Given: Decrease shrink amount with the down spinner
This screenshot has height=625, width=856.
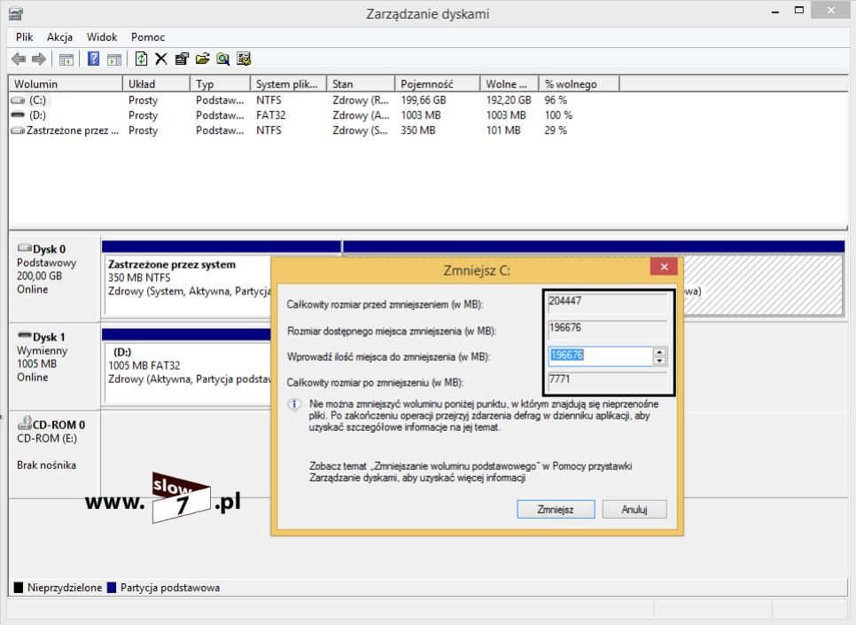Looking at the screenshot, I should click(x=659, y=361).
